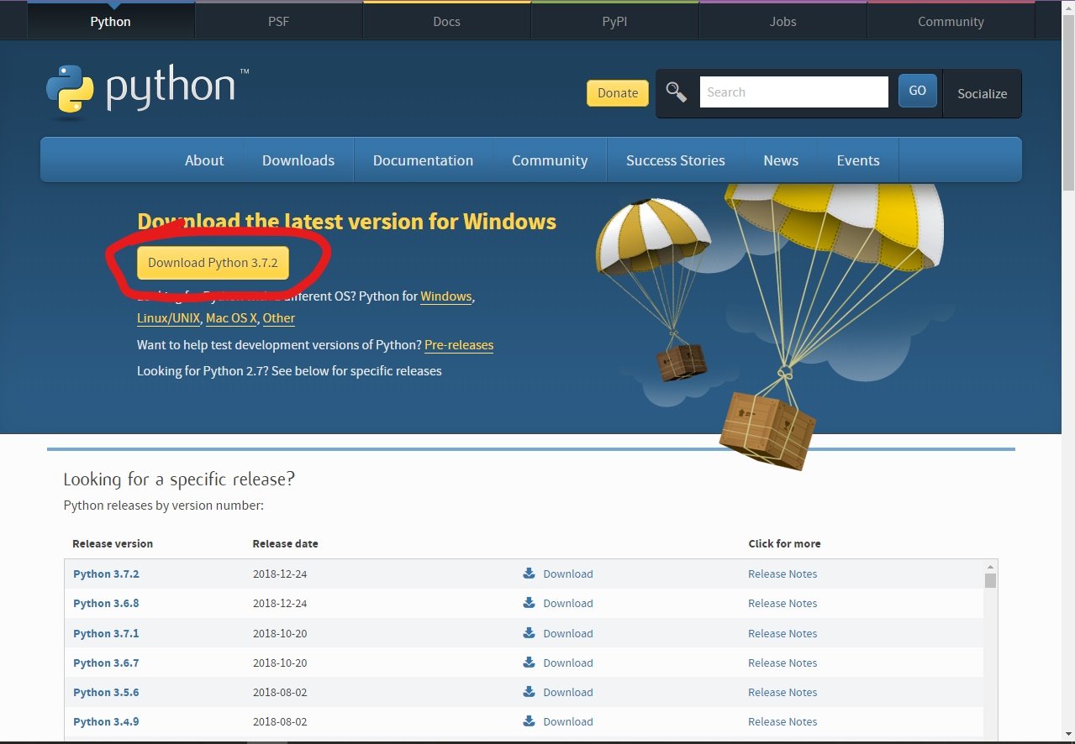
Task: Focus the Search input field
Action: pyautogui.click(x=793, y=92)
